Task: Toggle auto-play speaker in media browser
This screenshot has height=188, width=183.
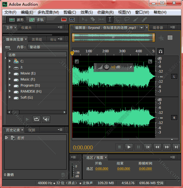Action: [x=46, y=120]
